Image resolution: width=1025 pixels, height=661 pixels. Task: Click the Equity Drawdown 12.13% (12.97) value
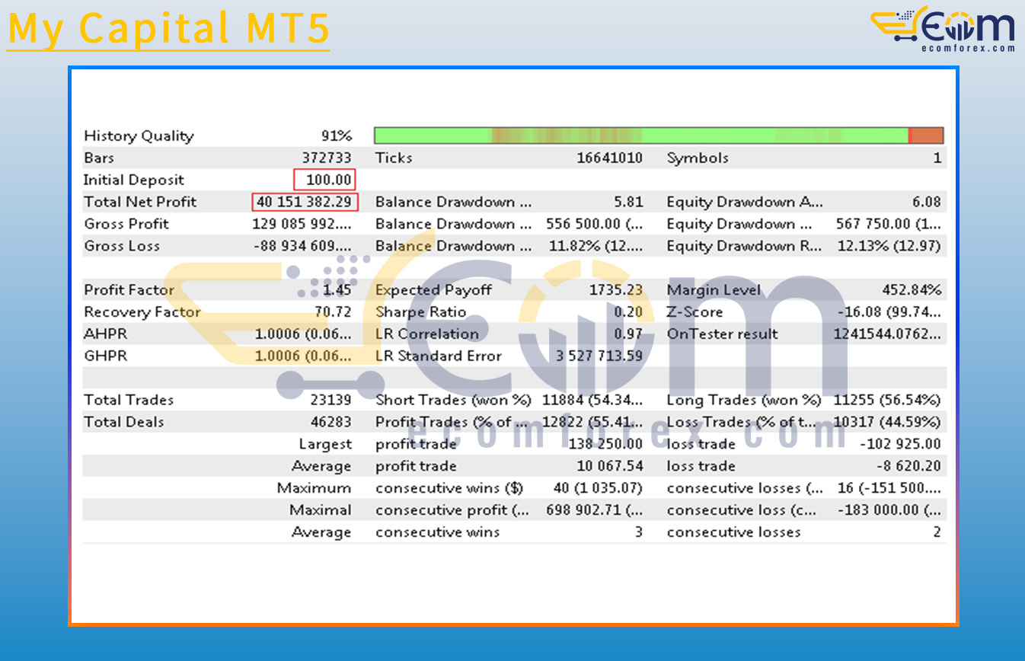pyautogui.click(x=889, y=246)
